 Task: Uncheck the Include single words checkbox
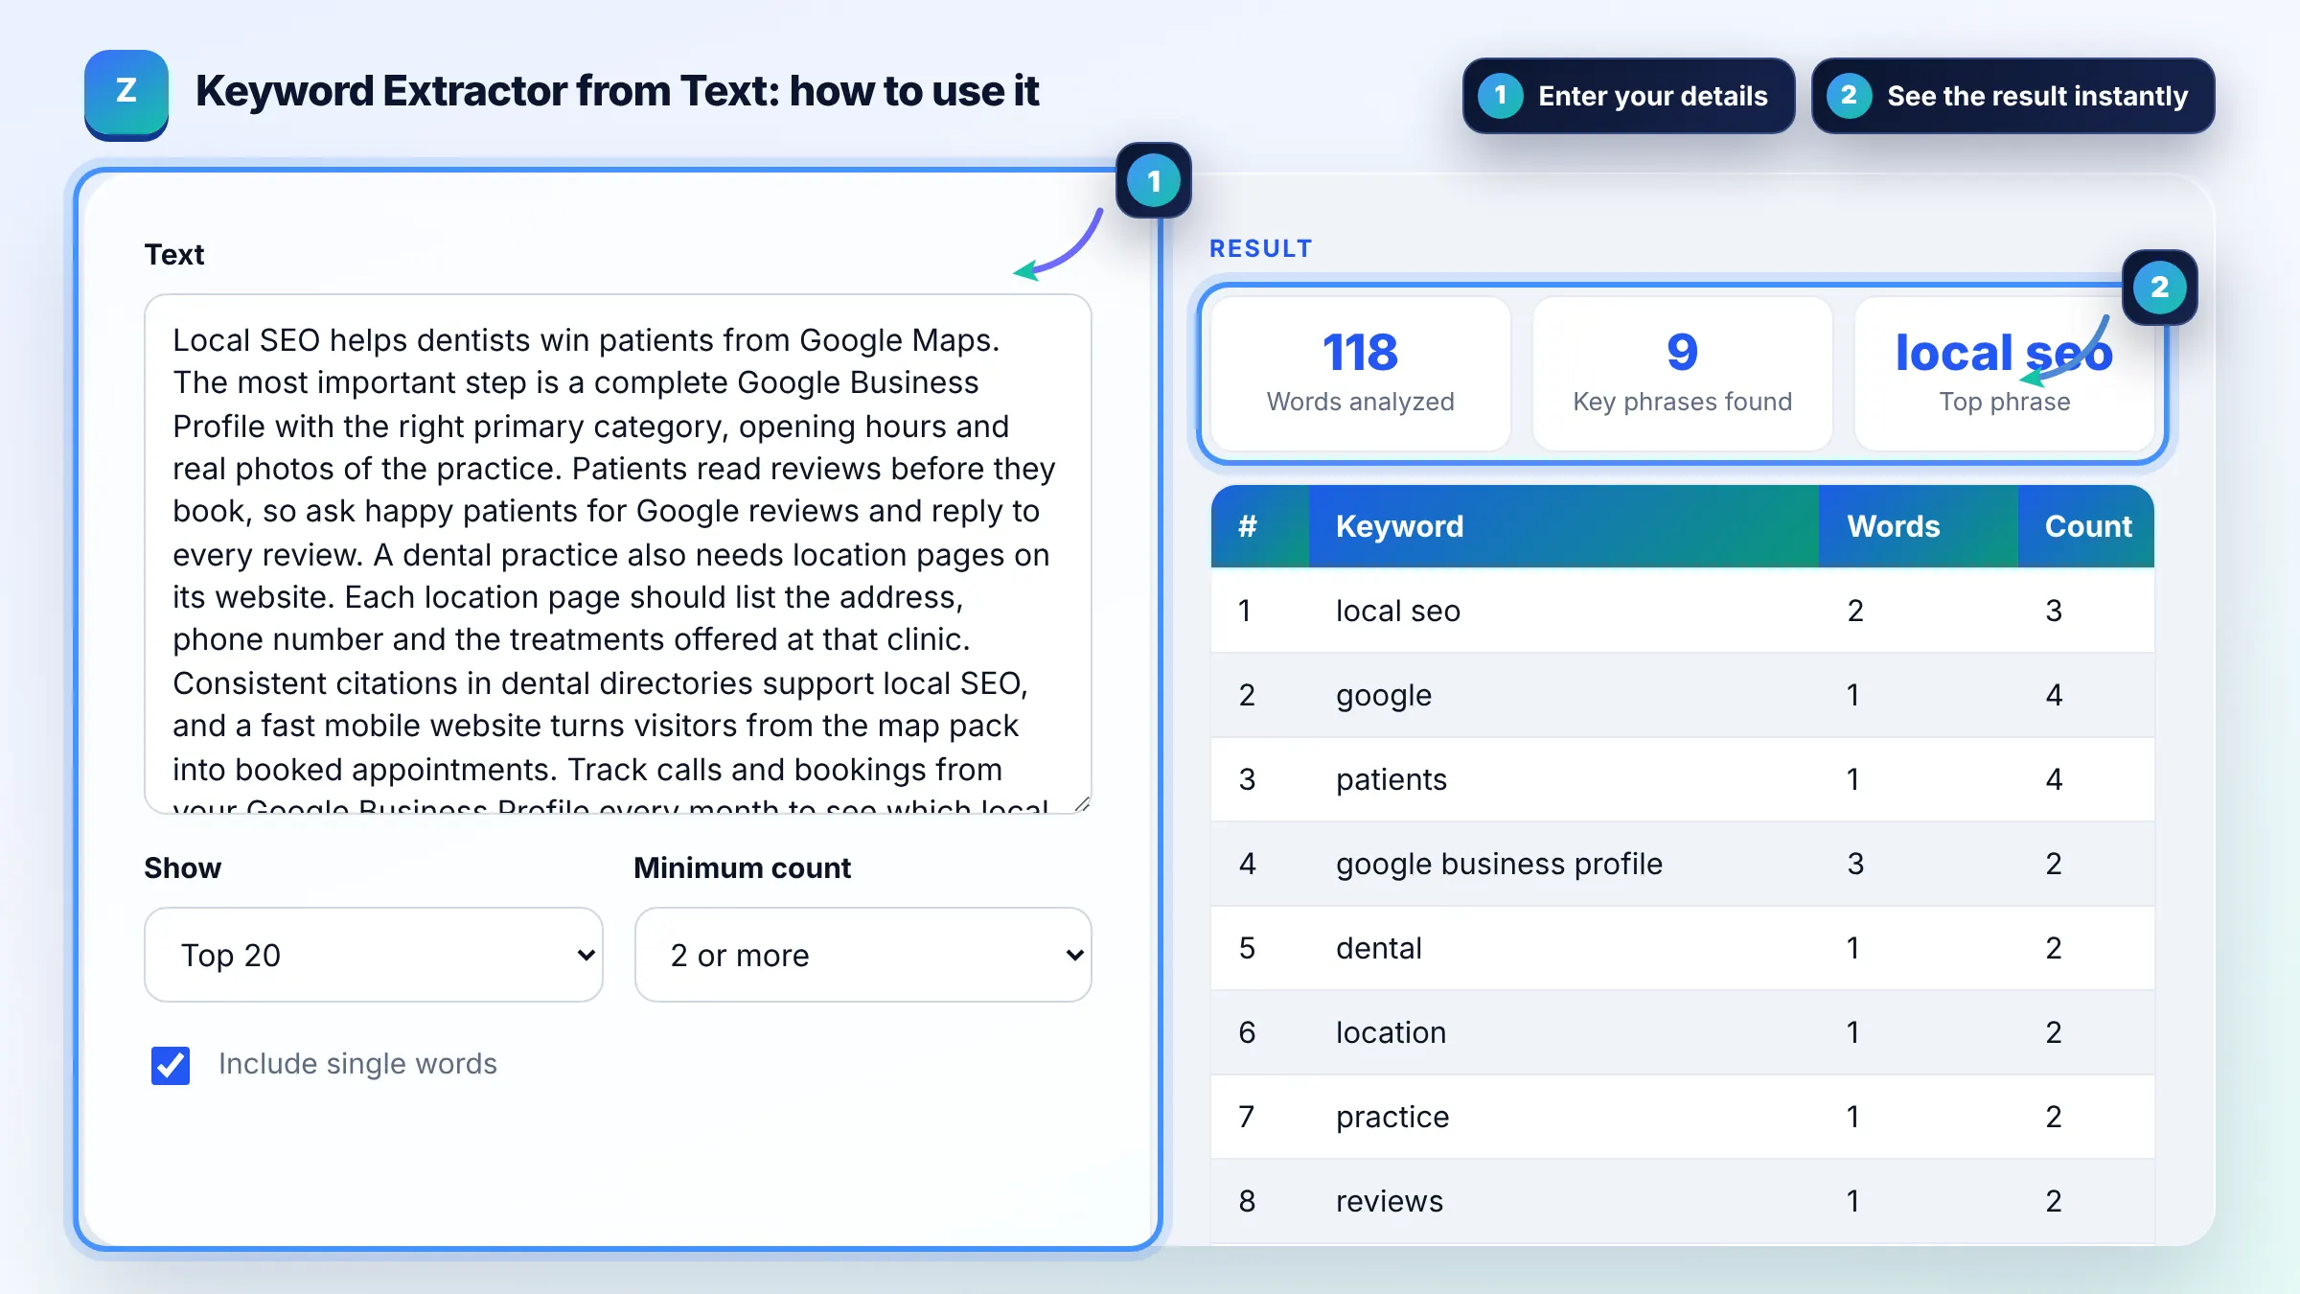171,1065
